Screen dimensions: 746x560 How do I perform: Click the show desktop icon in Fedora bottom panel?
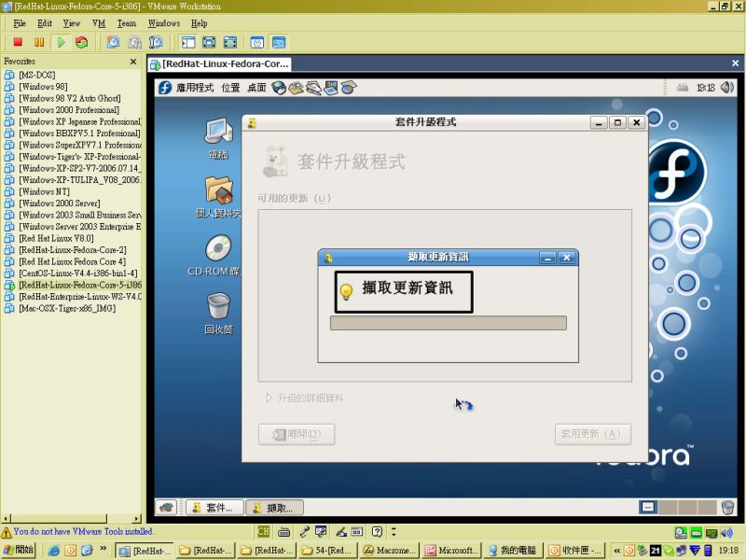(166, 508)
